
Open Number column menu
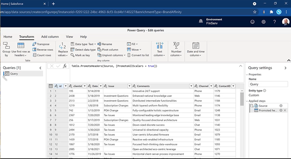coord(176,49)
